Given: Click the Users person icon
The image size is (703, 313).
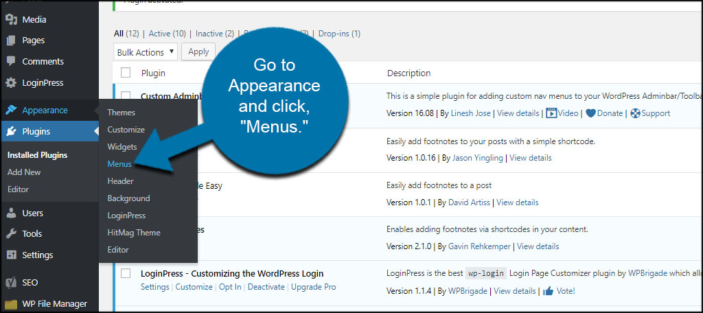Looking at the screenshot, I should [x=11, y=213].
